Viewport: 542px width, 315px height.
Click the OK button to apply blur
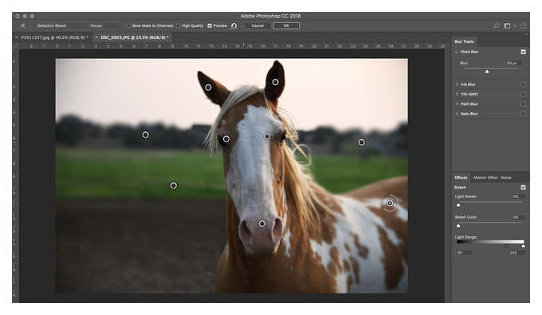click(x=286, y=26)
